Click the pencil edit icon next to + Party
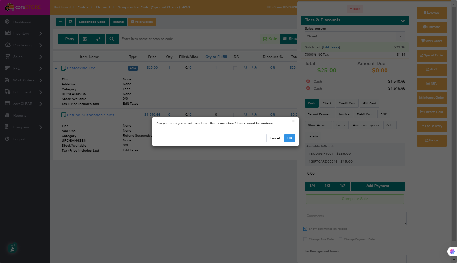 pos(85,39)
